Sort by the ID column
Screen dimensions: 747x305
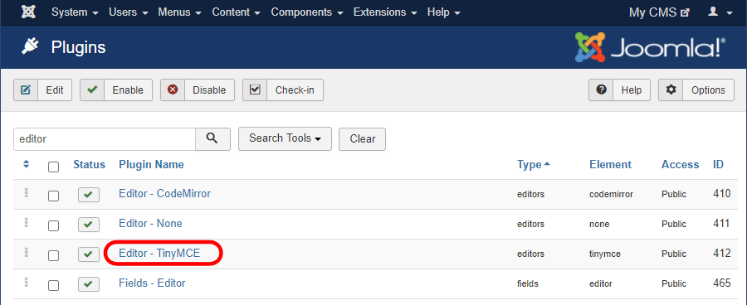click(x=718, y=165)
